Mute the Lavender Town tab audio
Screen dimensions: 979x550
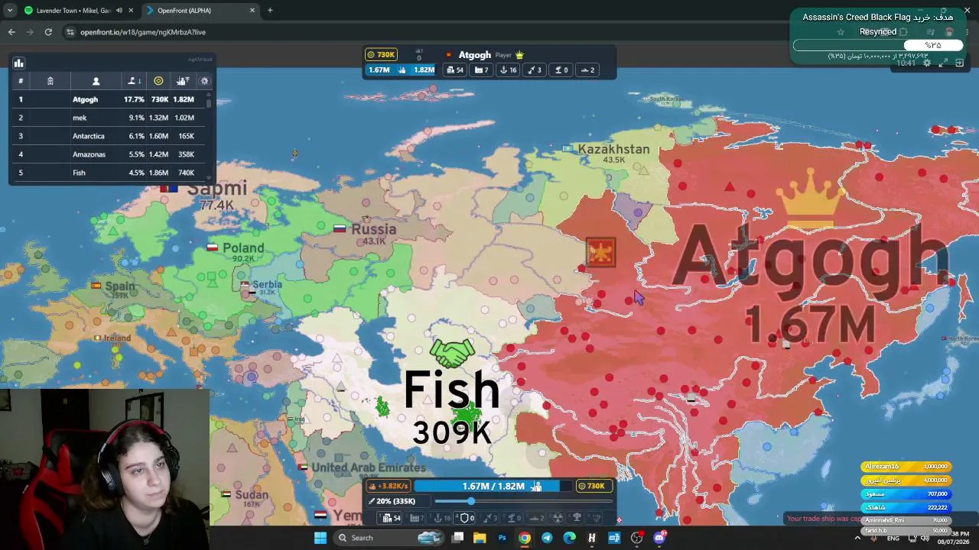pyautogui.click(x=119, y=11)
